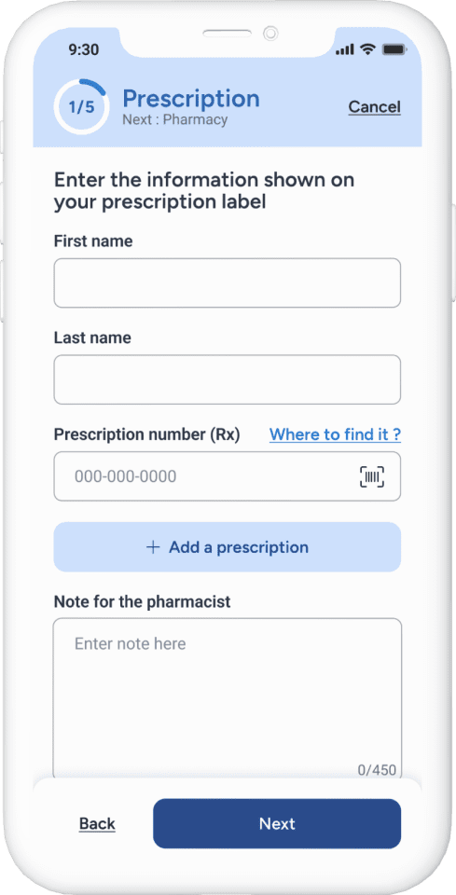
Task: Click the 0/450 character counter
Action: 377,769
